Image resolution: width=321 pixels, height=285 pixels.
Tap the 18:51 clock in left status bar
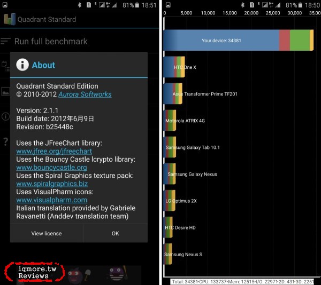pos(149,5)
